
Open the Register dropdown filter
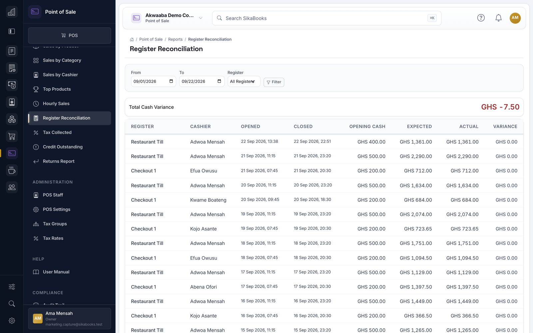(x=244, y=82)
